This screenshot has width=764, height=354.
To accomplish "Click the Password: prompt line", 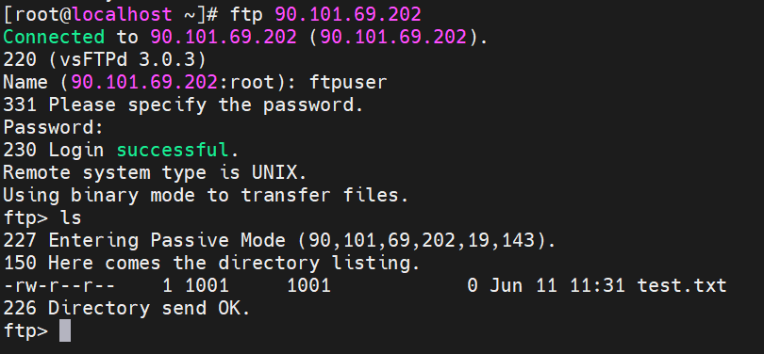I will click(x=54, y=127).
